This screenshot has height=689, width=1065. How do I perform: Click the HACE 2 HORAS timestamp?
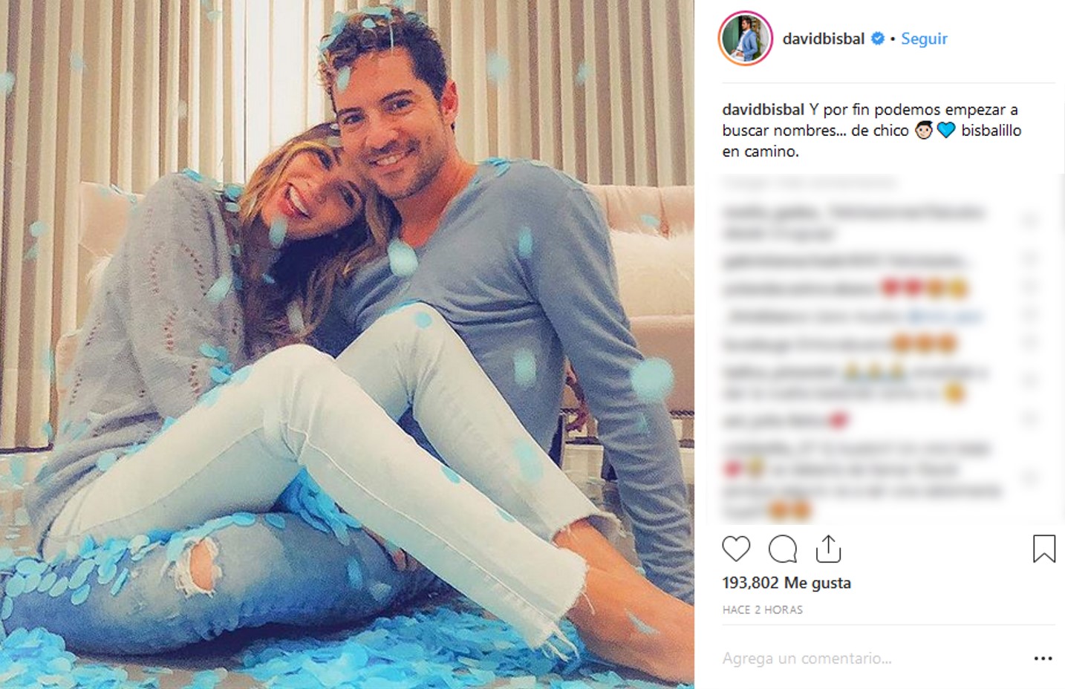[762, 610]
